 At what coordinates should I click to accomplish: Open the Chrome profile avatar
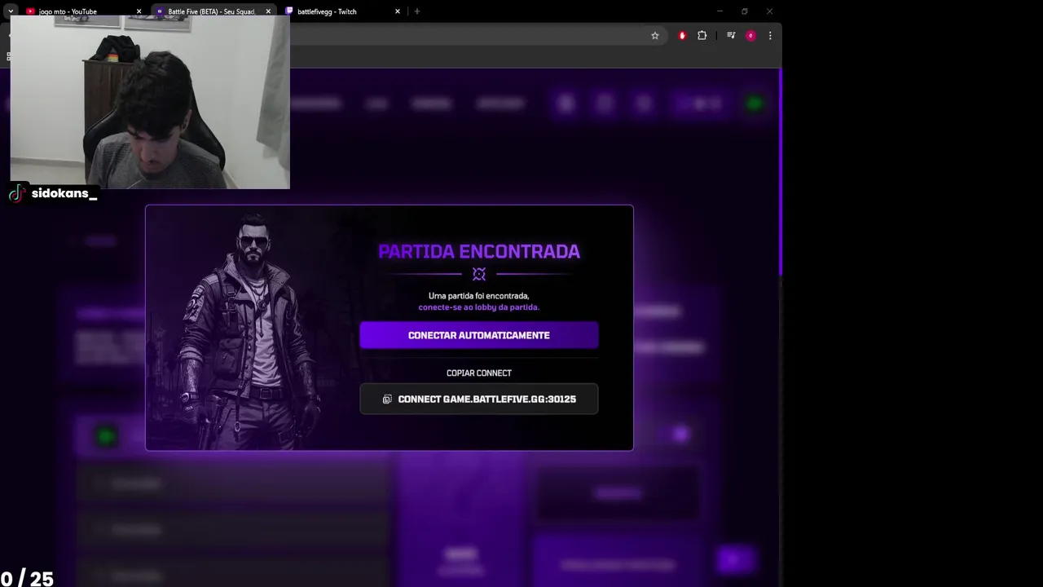tap(750, 35)
